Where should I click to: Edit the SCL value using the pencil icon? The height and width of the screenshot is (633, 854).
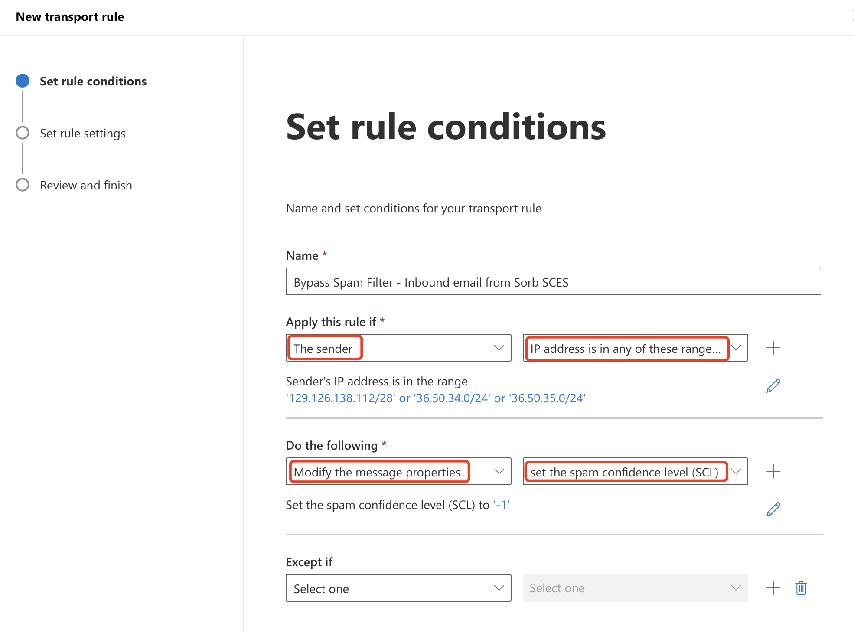(773, 509)
